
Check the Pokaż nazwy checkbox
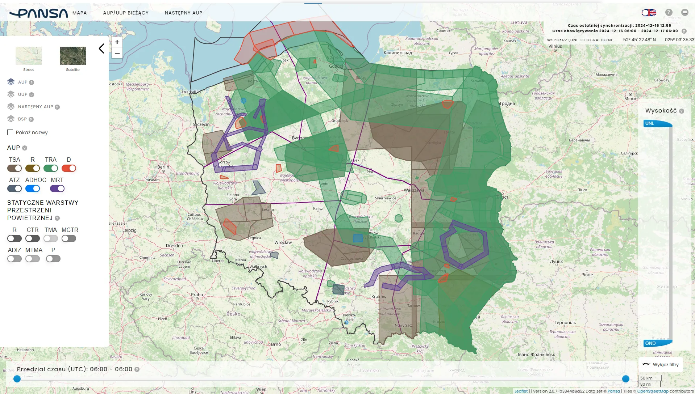pyautogui.click(x=10, y=132)
